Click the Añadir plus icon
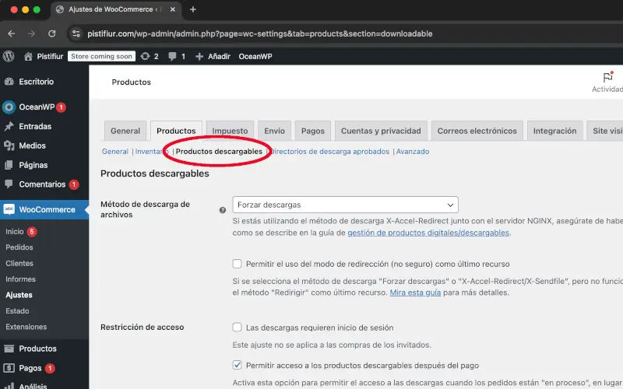 click(x=199, y=56)
